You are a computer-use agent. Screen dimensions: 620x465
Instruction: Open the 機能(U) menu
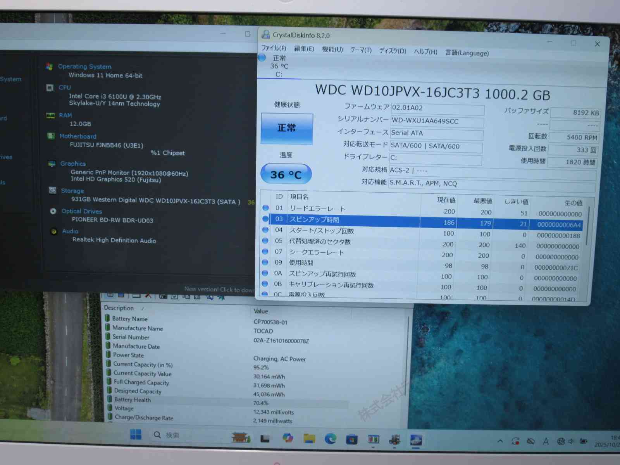point(332,49)
